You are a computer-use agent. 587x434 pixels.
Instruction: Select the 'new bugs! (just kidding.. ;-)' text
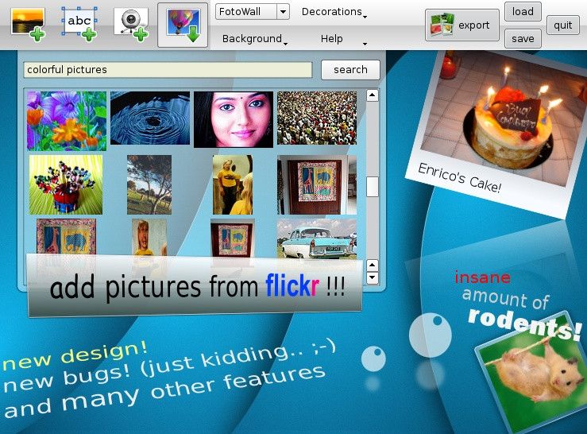[169, 366]
